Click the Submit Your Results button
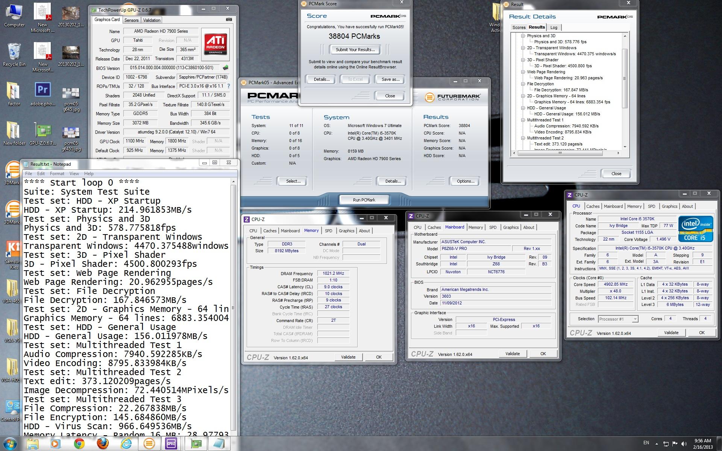This screenshot has height=451, width=722. tap(355, 50)
